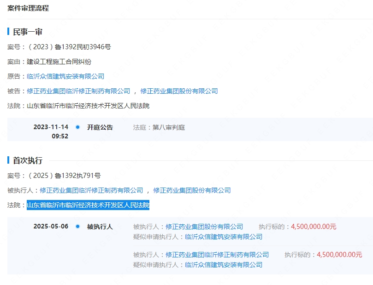This screenshot has width=373, height=285.
Task: Click date 2023-11-14 09:52
Action: [x=51, y=131]
